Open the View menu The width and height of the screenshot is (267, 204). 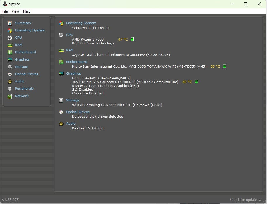click(x=15, y=11)
